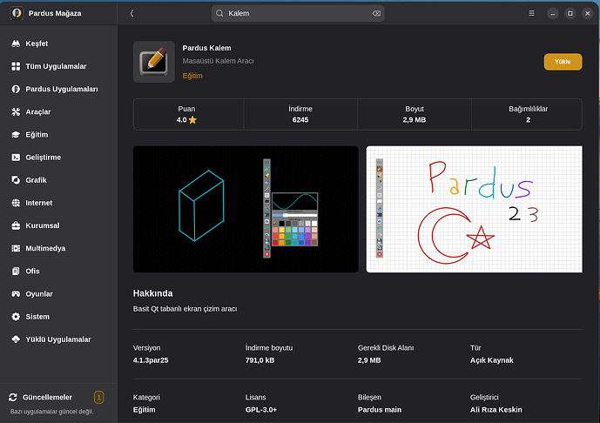Click description Basit Qt tabanlı ekran çizim aracı
Screen dimensions: 600x423
click(x=185, y=309)
